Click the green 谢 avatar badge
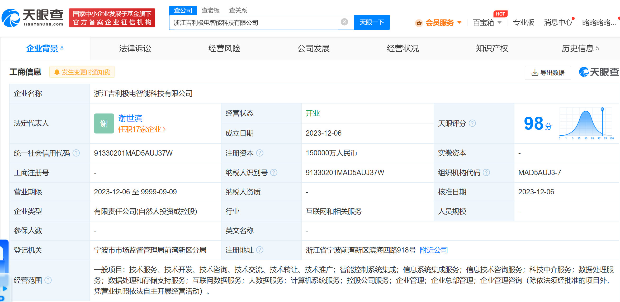 (x=104, y=123)
